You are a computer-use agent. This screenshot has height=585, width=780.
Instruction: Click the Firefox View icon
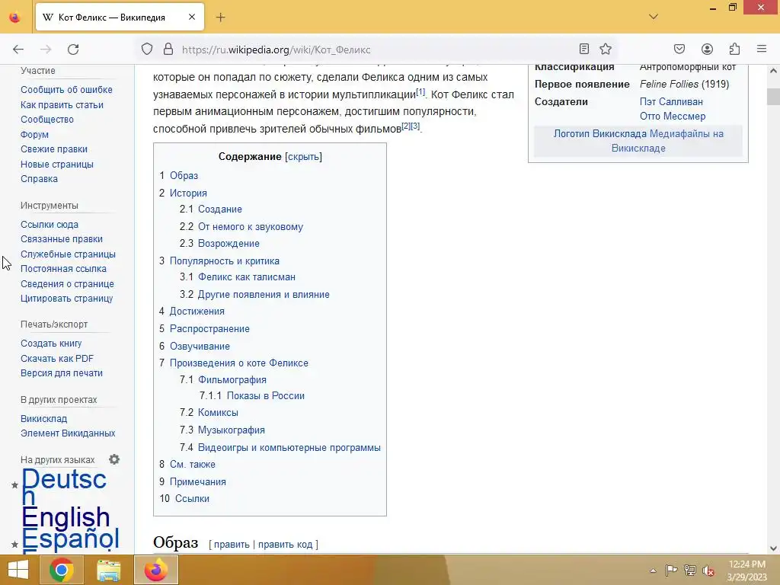click(15, 18)
